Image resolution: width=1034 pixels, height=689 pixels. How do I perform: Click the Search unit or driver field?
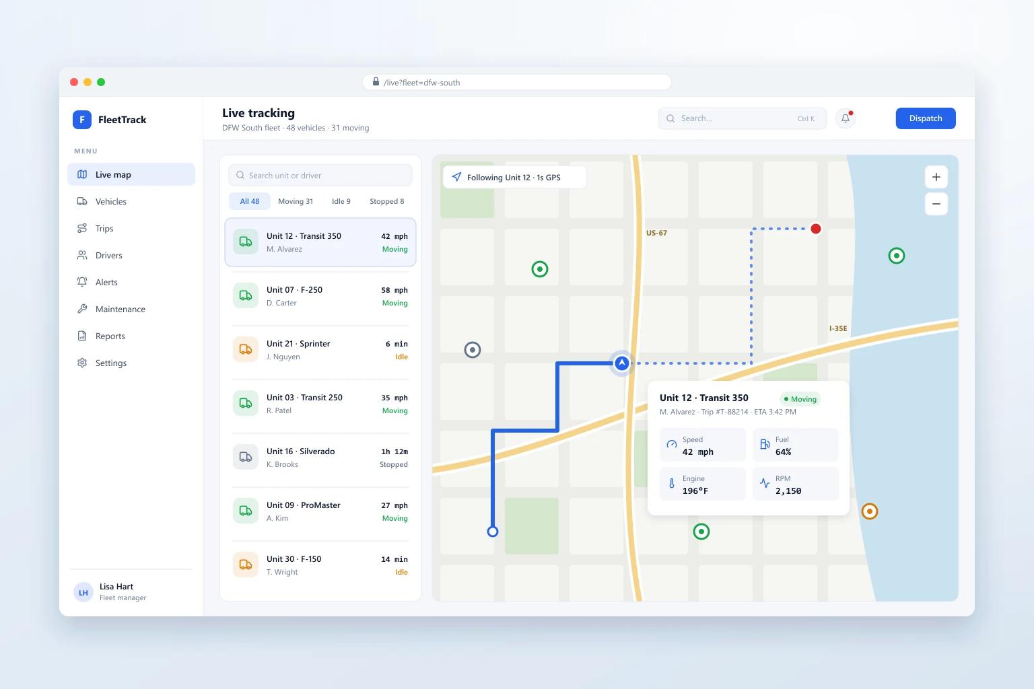click(320, 175)
